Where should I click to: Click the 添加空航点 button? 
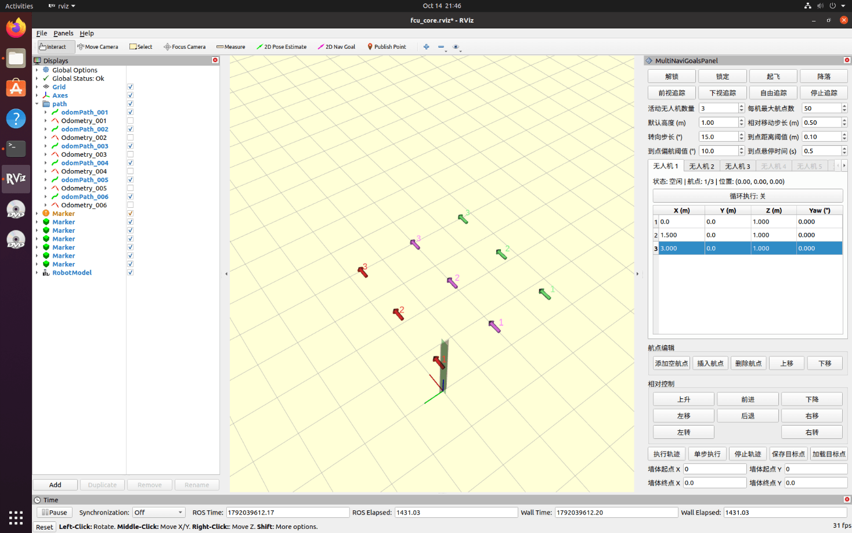pos(672,363)
